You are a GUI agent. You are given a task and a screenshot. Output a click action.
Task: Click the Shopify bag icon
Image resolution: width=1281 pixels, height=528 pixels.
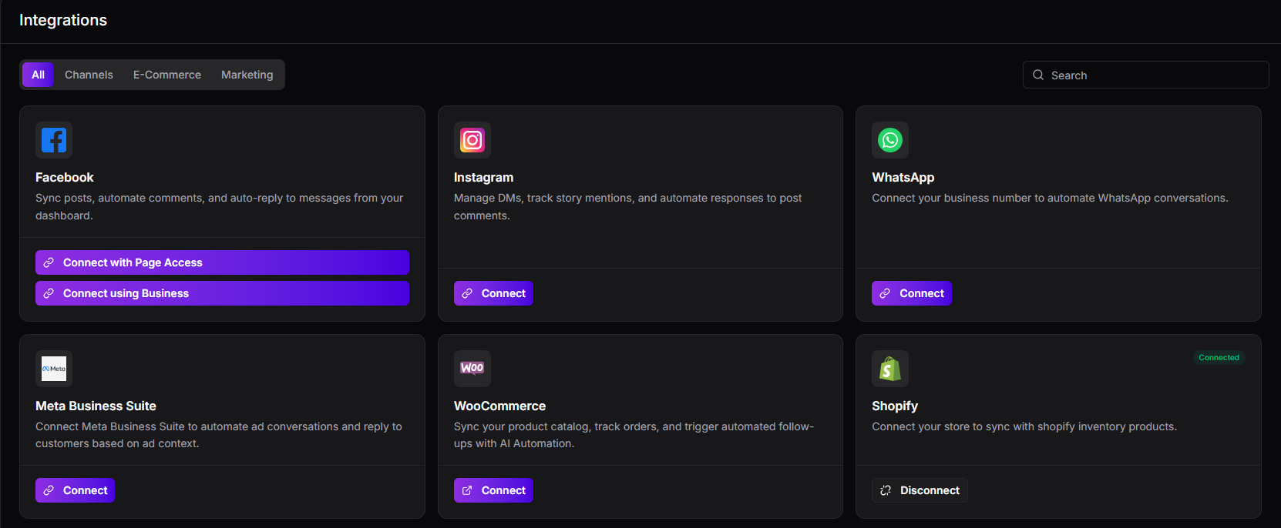(890, 369)
